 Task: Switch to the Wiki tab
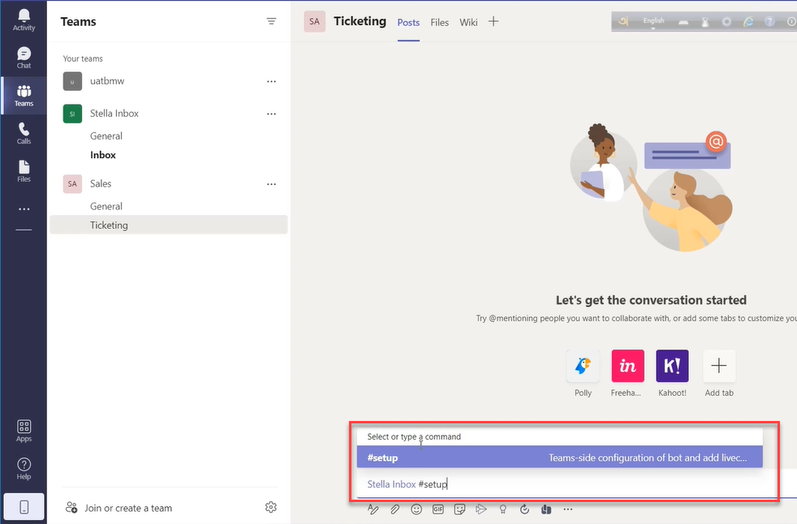468,23
